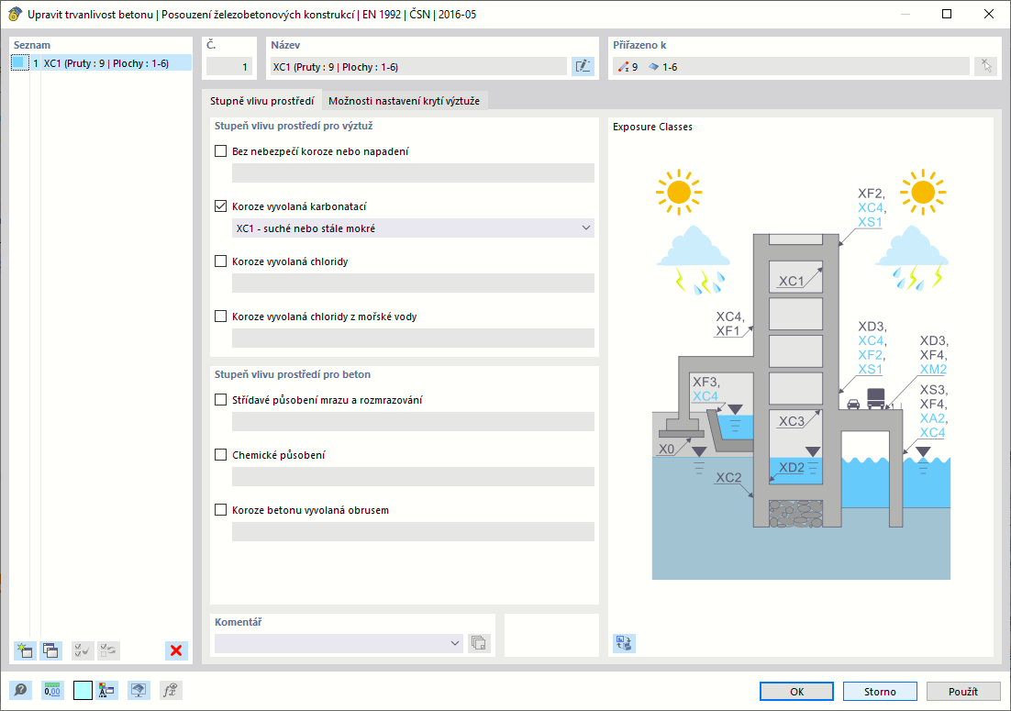Image resolution: width=1011 pixels, height=711 pixels.
Task: Click the disabled dropdown under chloridy z mořské vody
Action: pyautogui.click(x=413, y=338)
